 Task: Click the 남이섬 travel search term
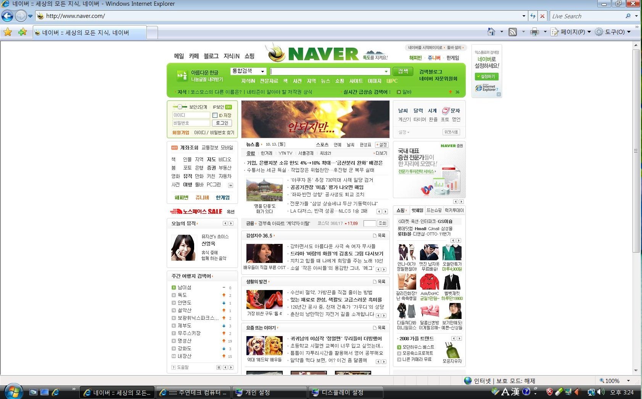pos(184,287)
